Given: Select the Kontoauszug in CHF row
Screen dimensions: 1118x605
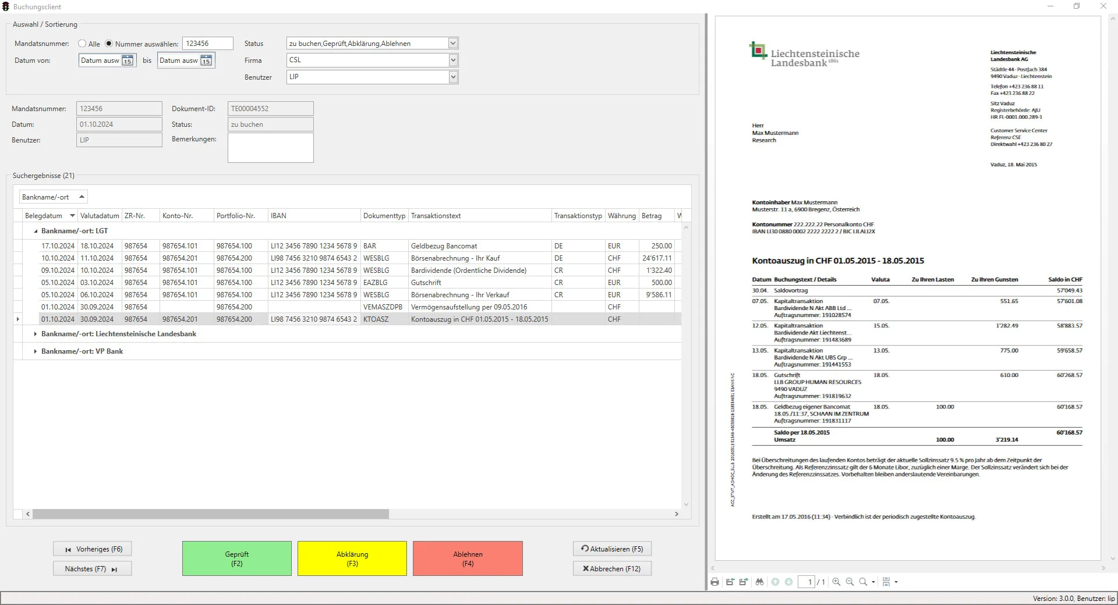Looking at the screenshot, I should point(352,319).
